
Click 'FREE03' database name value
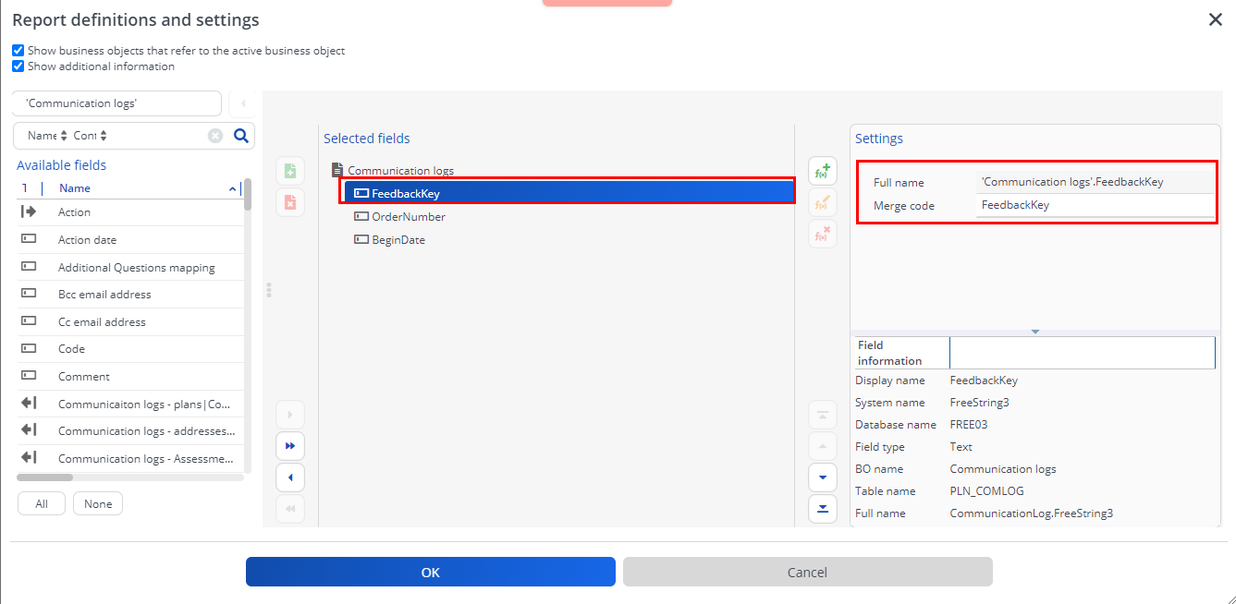(969, 424)
